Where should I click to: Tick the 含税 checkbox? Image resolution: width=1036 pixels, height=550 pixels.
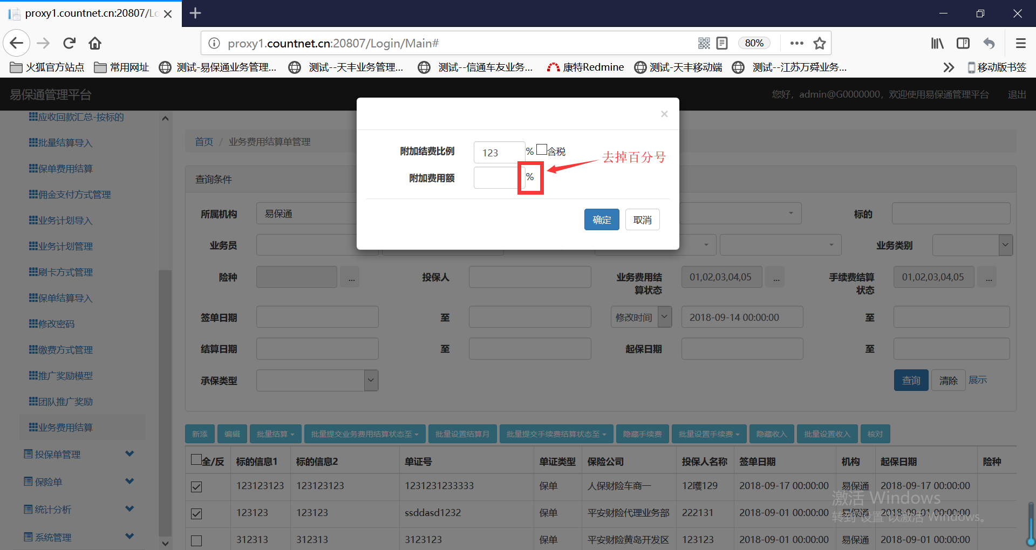[542, 150]
